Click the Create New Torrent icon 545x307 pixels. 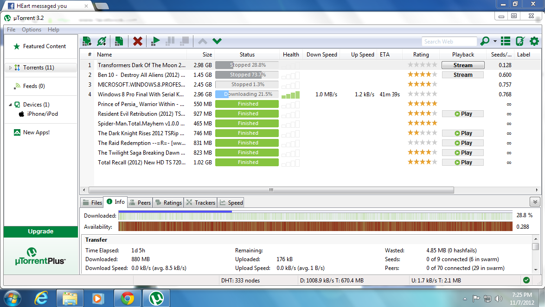[x=119, y=41]
